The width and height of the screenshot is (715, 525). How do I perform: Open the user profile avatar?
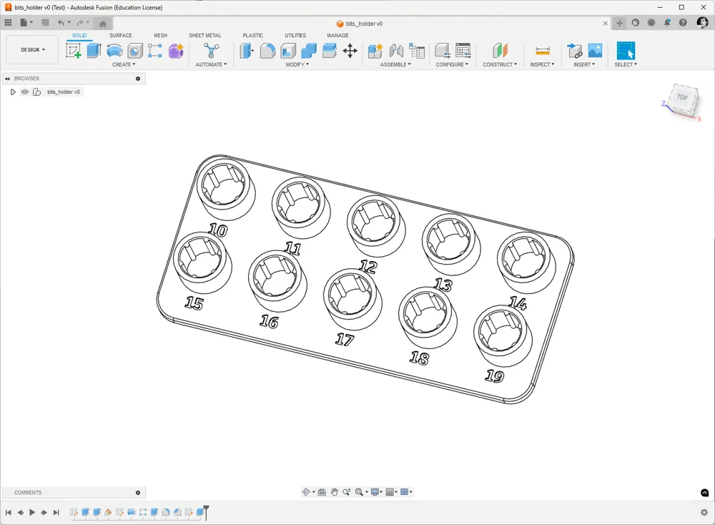702,22
